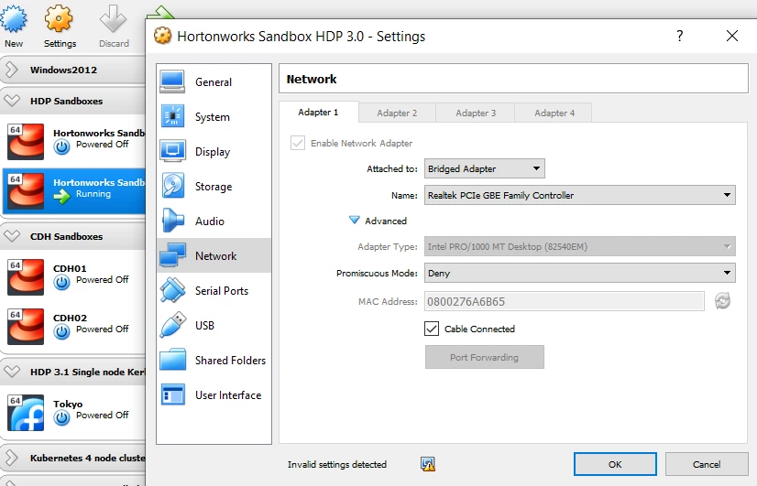Click the Invalid settings detected text
757x486 pixels.
point(337,464)
